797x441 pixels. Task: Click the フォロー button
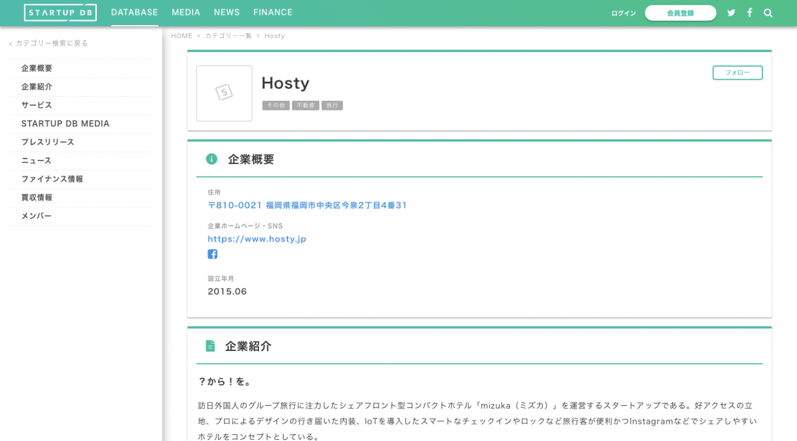pos(737,73)
